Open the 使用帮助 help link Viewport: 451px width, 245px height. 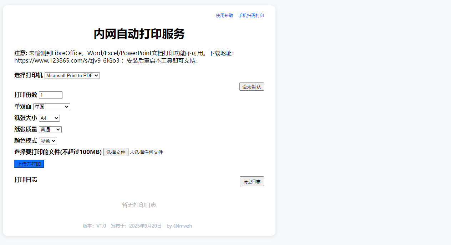pos(224,15)
